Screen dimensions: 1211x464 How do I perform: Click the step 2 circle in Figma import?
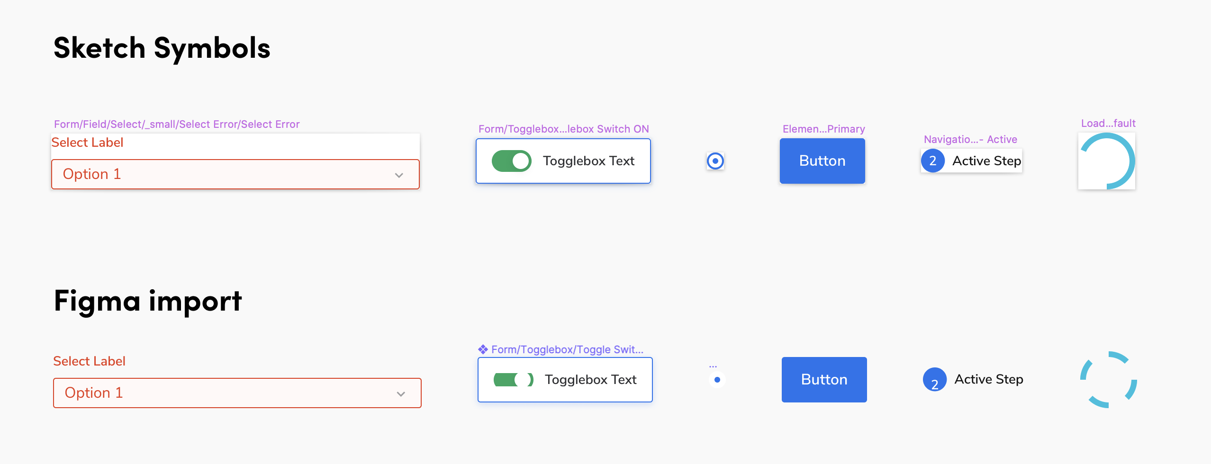point(935,380)
